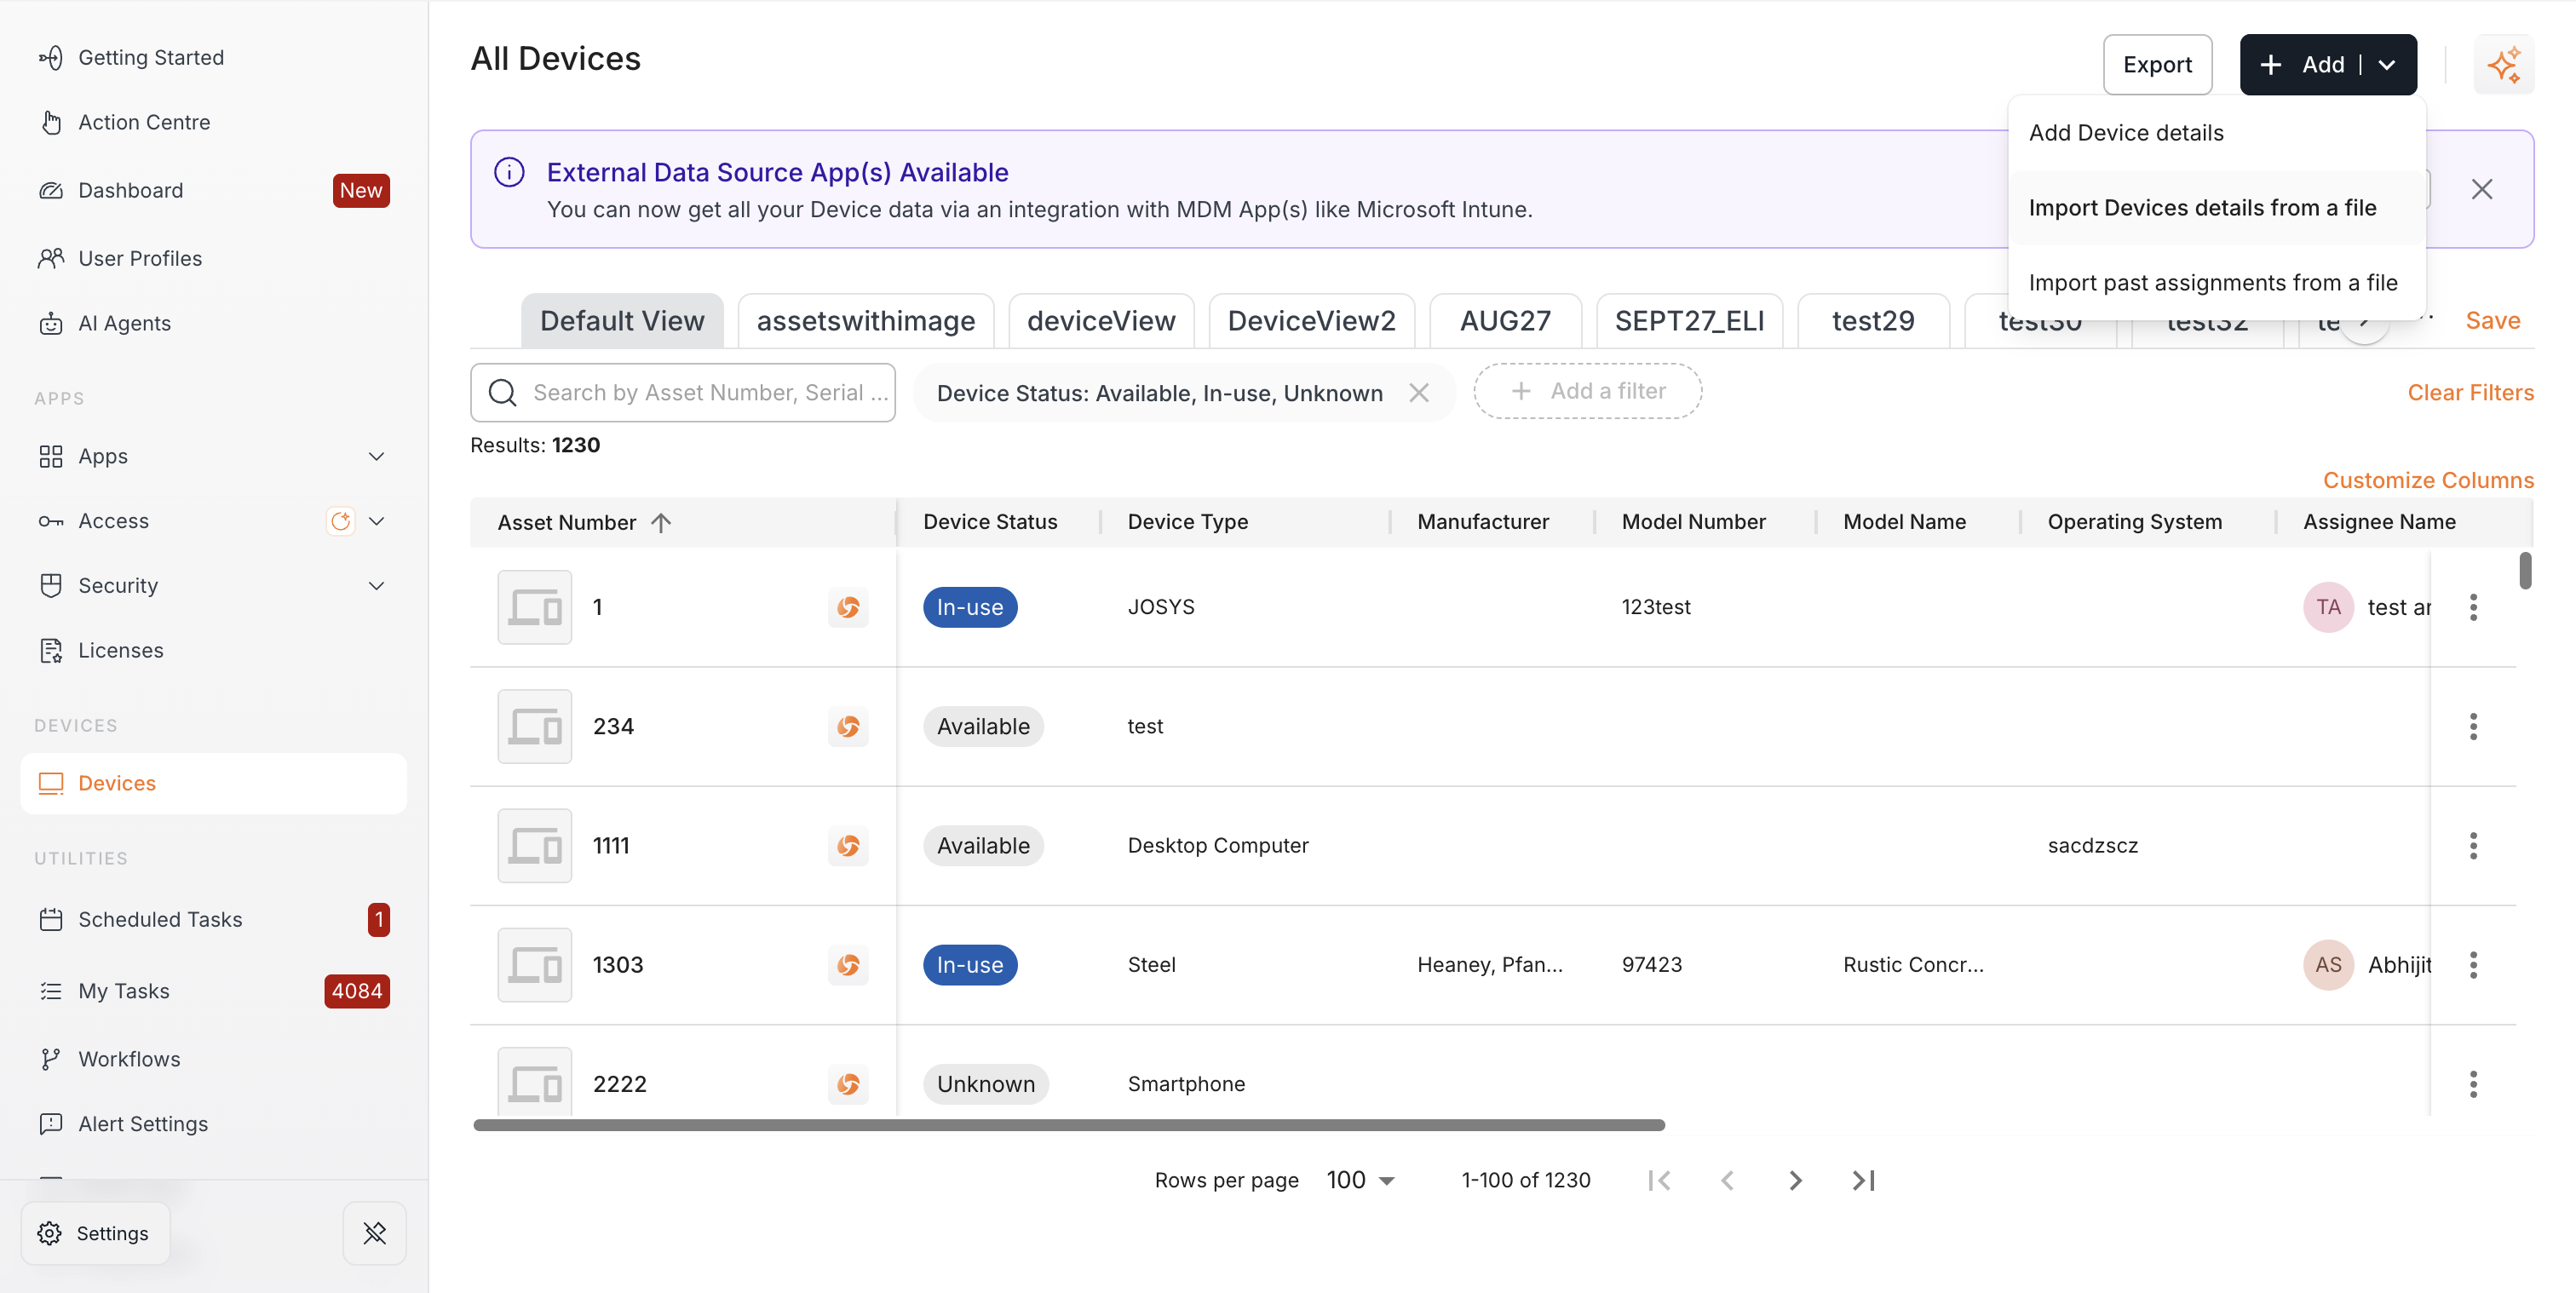Switch to assetswithimage tab
The image size is (2576, 1293).
(x=866, y=321)
